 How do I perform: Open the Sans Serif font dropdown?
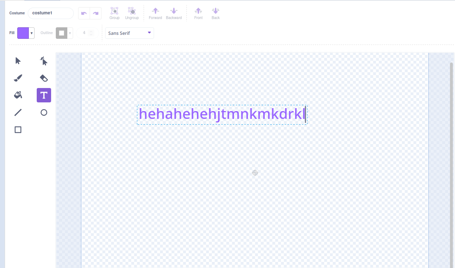tap(129, 33)
